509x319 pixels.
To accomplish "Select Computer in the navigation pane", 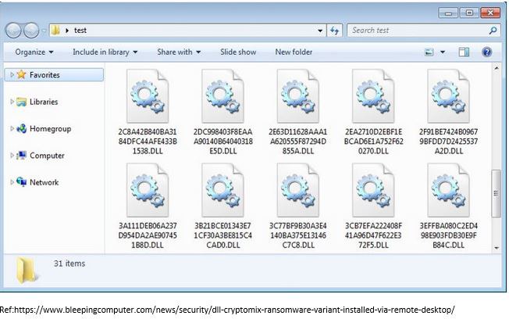I will (46, 156).
